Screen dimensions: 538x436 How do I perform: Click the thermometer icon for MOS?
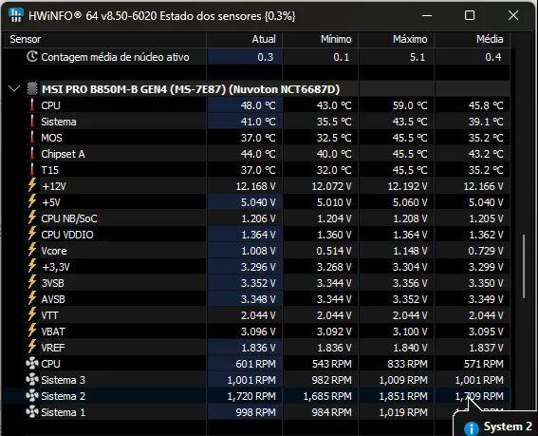click(32, 138)
